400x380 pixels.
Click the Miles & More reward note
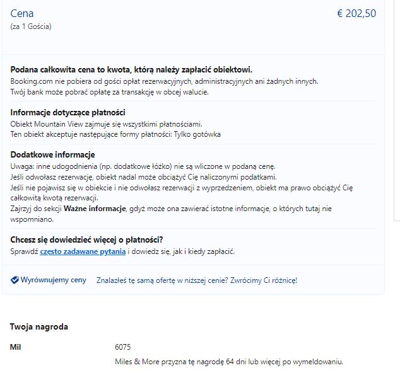coord(229,362)
